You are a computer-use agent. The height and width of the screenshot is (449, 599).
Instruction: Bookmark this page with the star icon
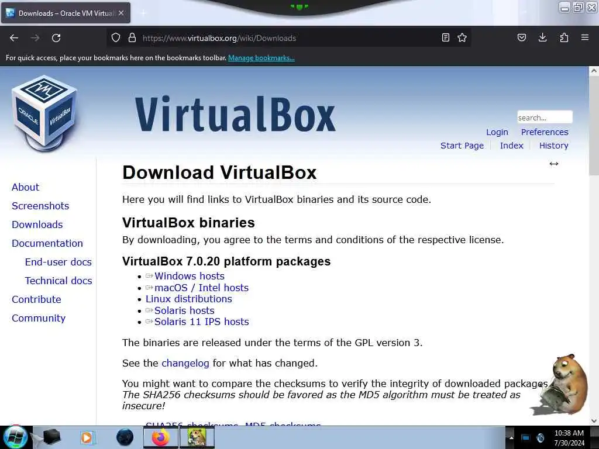[462, 37]
